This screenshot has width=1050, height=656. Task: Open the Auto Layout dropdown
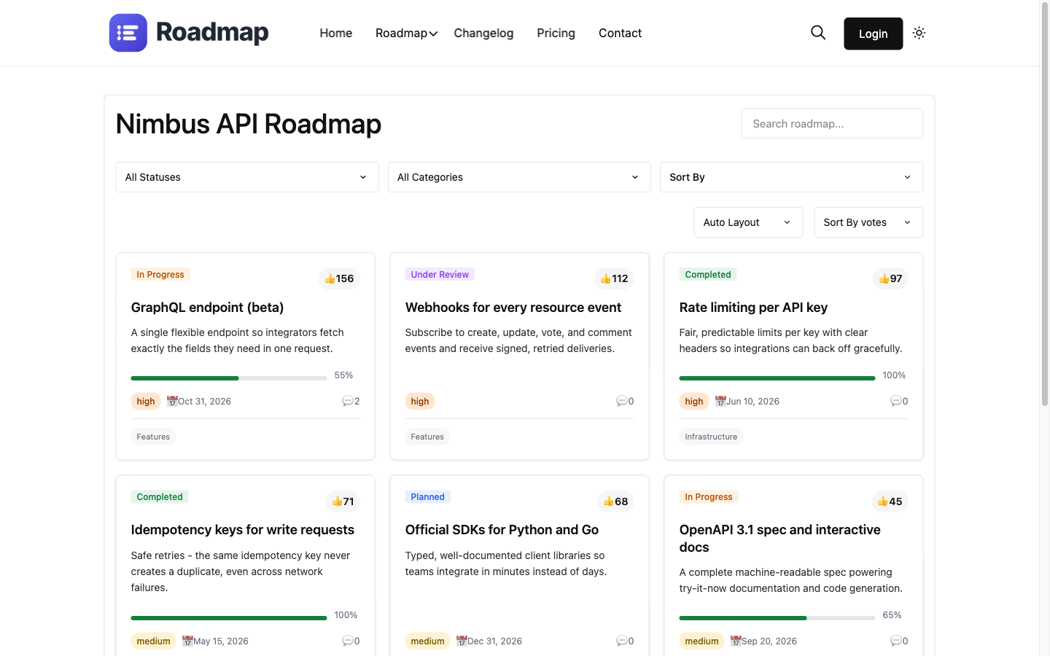click(x=748, y=222)
